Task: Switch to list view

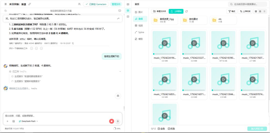Action: [264, 11]
